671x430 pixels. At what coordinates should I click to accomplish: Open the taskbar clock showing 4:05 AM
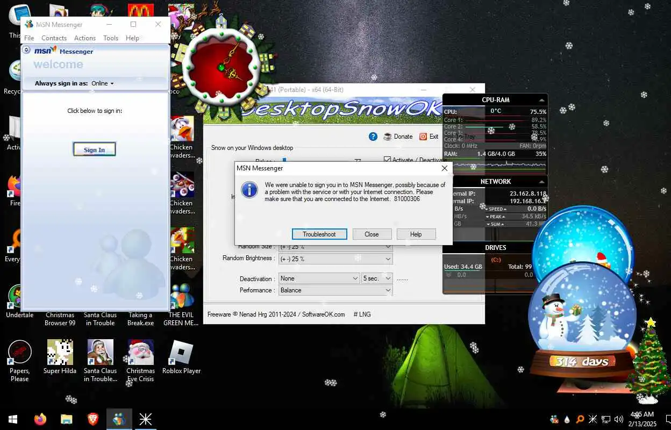tap(642, 419)
